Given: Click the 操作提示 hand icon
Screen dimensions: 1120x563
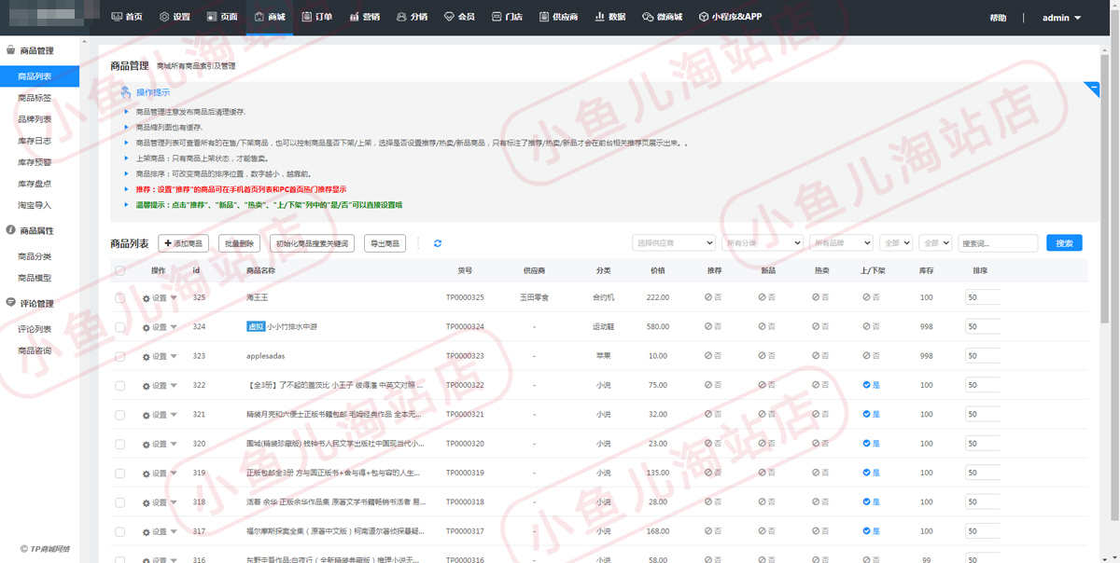Looking at the screenshot, I should (126, 92).
